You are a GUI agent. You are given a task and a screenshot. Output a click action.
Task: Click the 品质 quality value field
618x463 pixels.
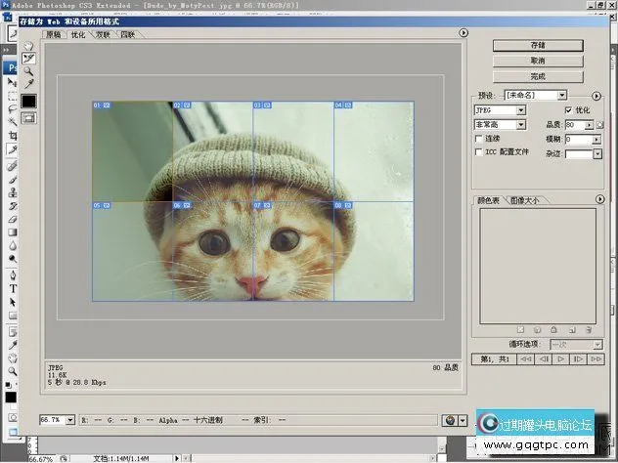pyautogui.click(x=575, y=125)
